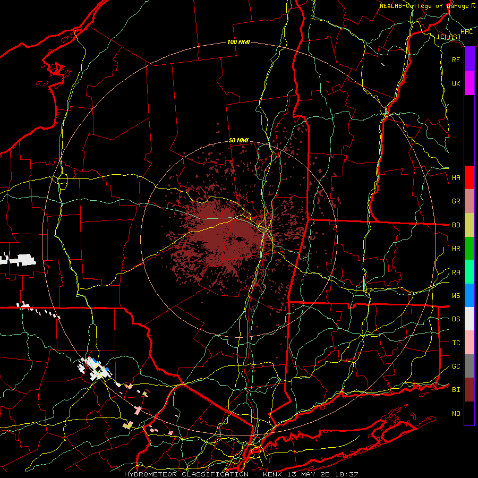Image resolution: width=478 pixels, height=478 pixels.
Task: Click the [CLAS] label near the legend
Action: click(449, 37)
